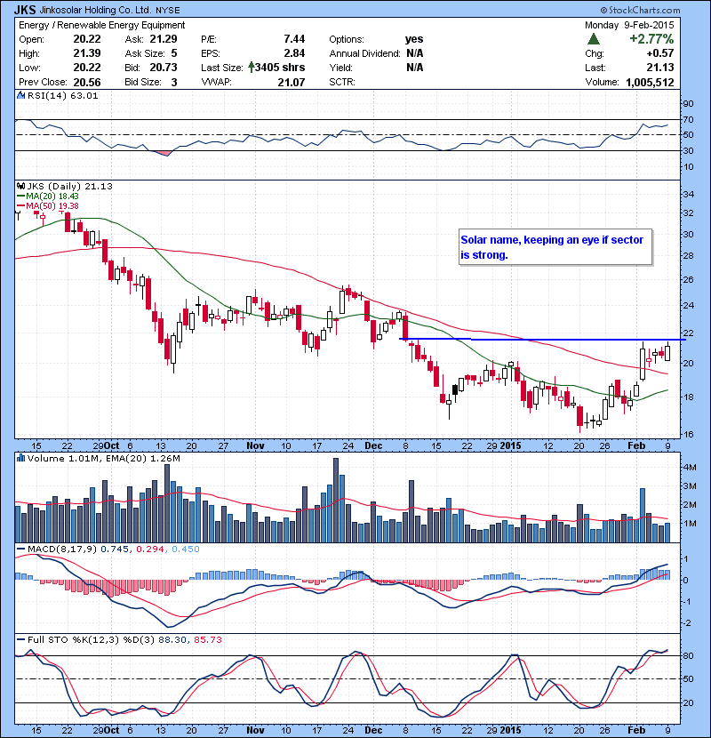Click the High value 21.39
Image resolution: width=711 pixels, height=738 pixels.
point(87,53)
